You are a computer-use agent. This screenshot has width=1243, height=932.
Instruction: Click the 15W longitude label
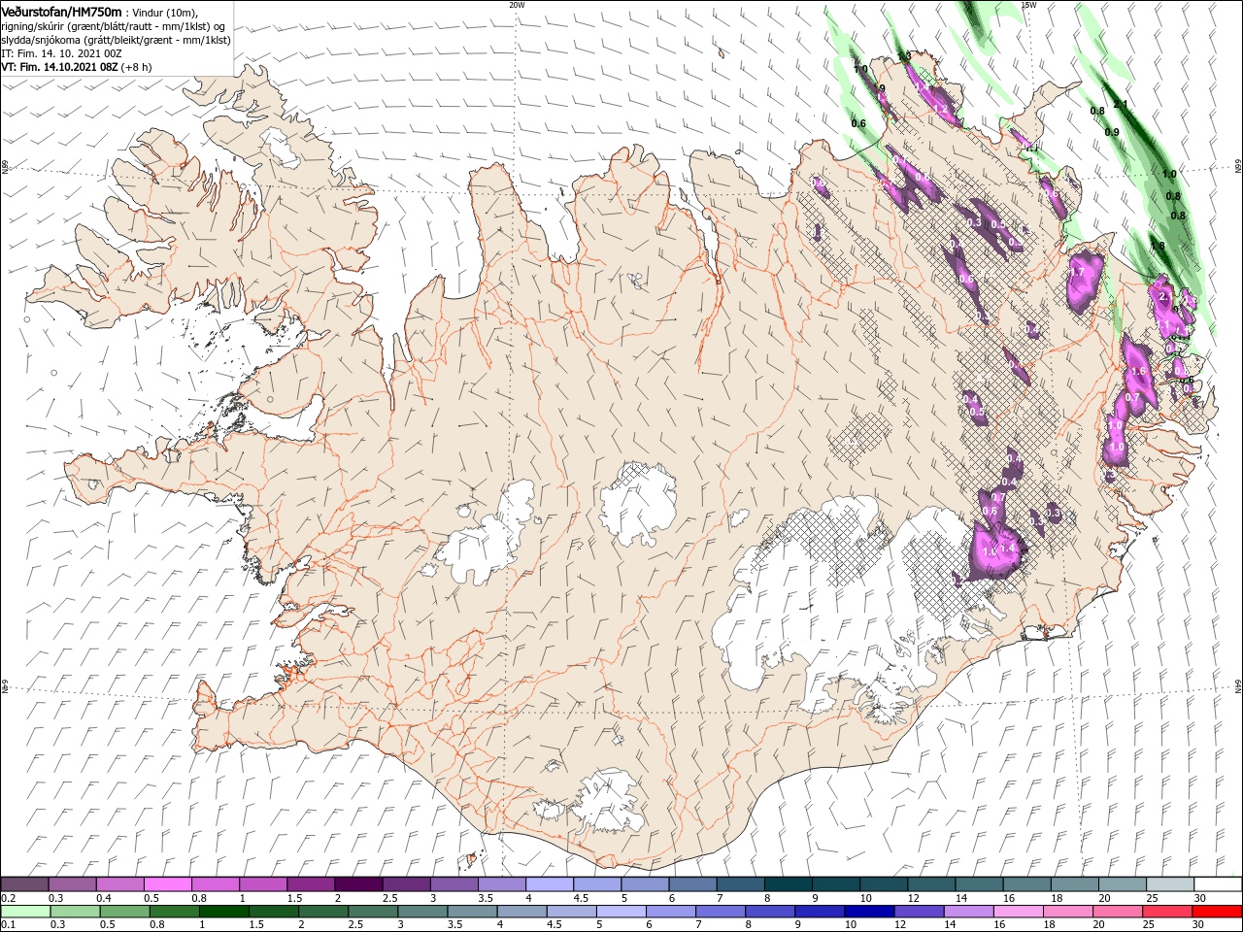coord(1028,5)
